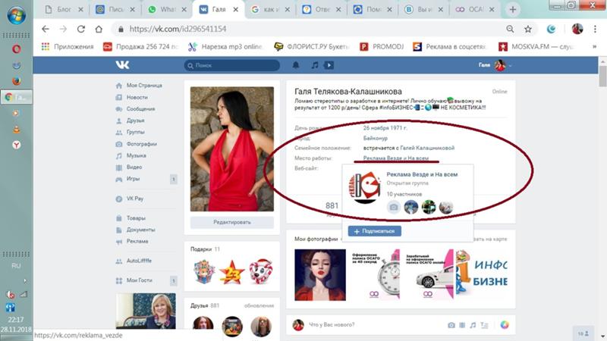Viewport: 607px width, 341px height.
Task: Click the Chrome profile avatar icon
Action: (x=577, y=29)
